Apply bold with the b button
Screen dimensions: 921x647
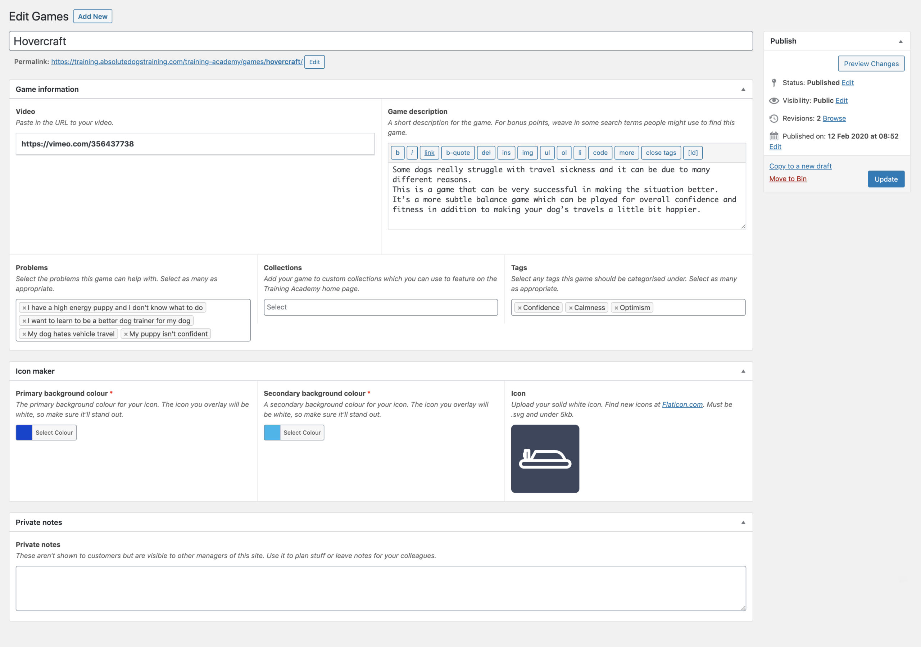[x=398, y=153]
